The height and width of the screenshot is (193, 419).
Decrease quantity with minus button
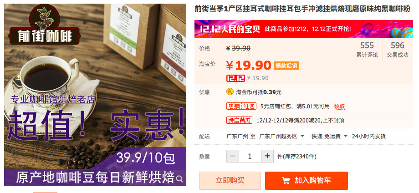pyautogui.click(x=233, y=156)
